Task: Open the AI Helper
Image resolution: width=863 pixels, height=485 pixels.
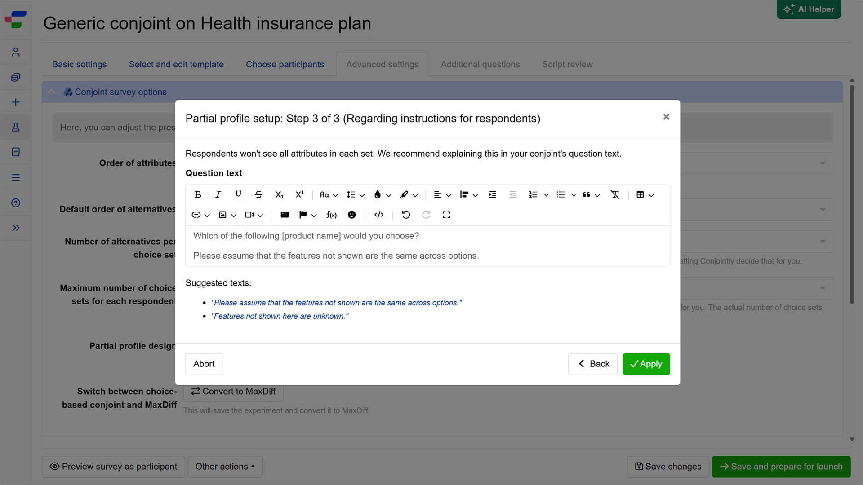Action: 809,9
